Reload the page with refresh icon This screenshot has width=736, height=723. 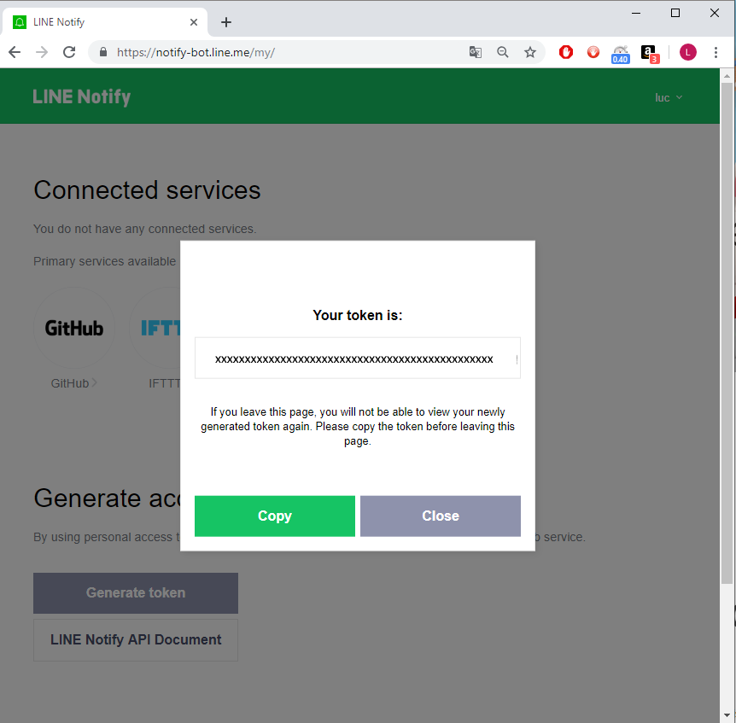(x=69, y=52)
